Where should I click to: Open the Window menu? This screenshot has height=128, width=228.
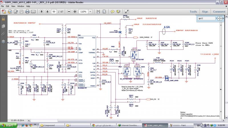(x=21, y=6)
